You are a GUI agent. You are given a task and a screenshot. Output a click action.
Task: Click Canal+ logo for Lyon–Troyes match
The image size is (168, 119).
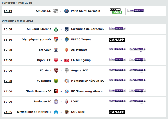(x=117, y=40)
